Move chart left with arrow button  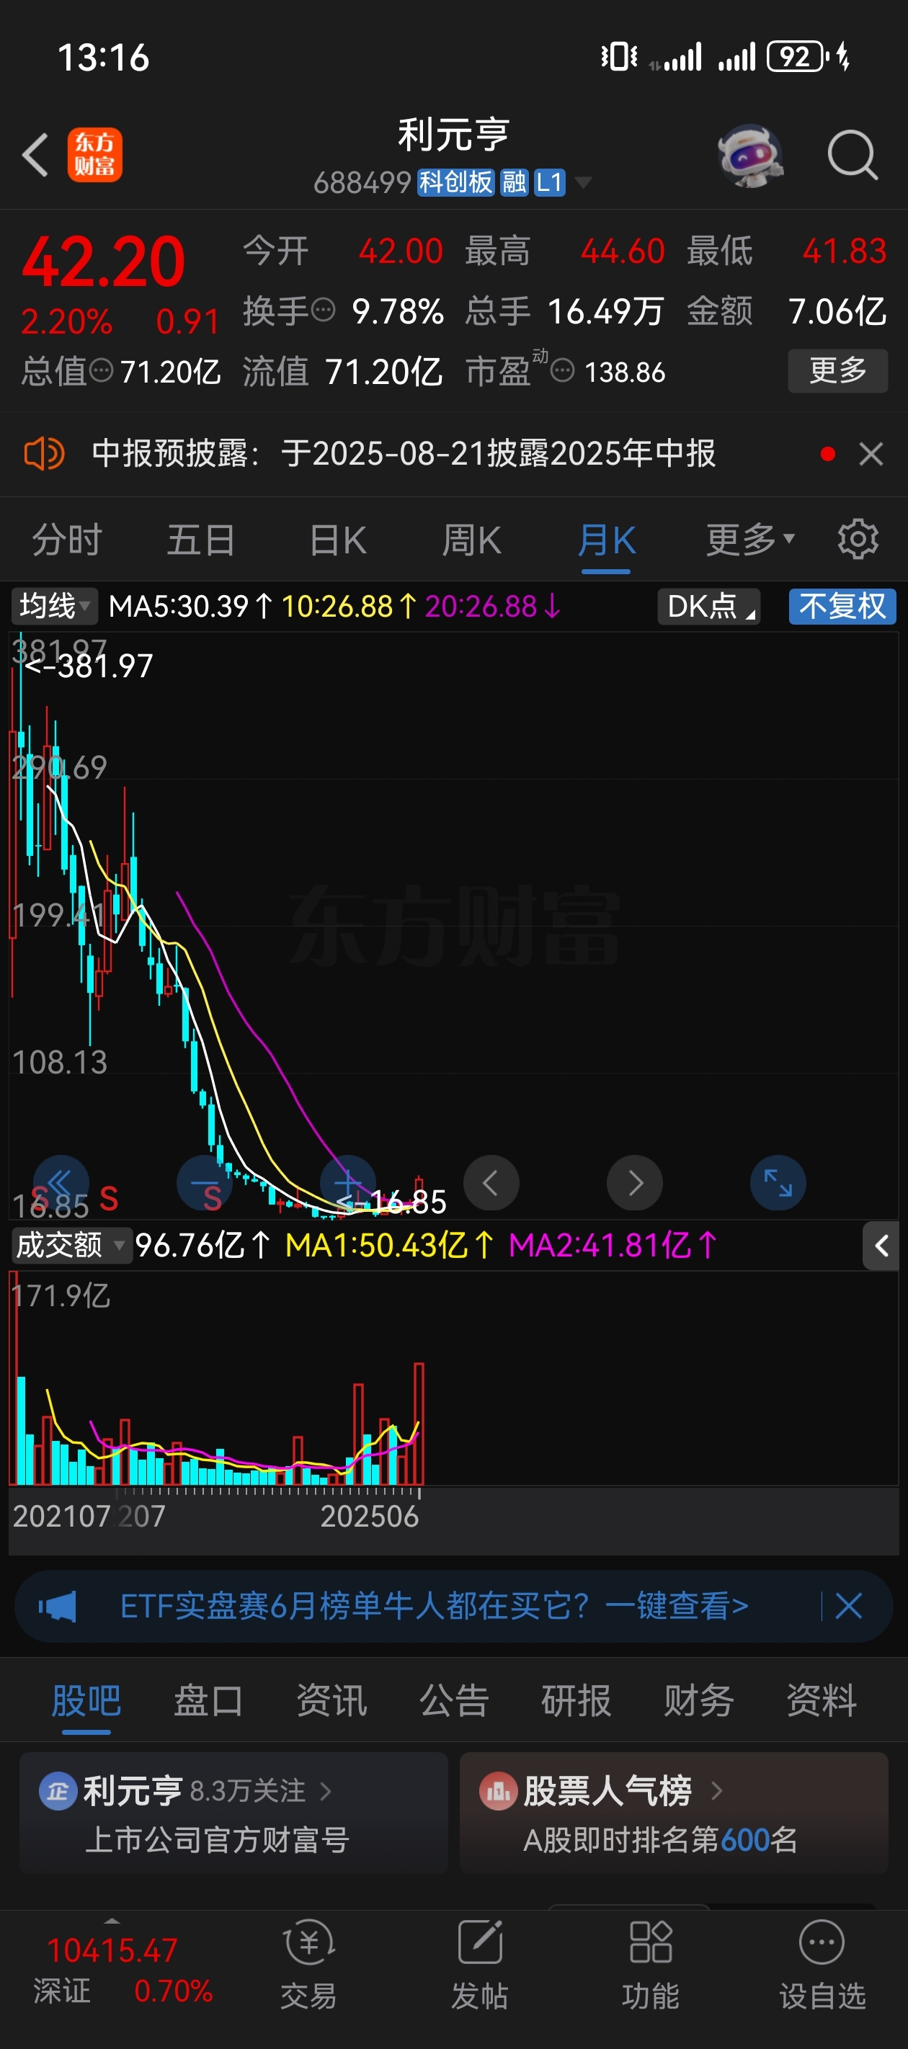click(x=491, y=1183)
